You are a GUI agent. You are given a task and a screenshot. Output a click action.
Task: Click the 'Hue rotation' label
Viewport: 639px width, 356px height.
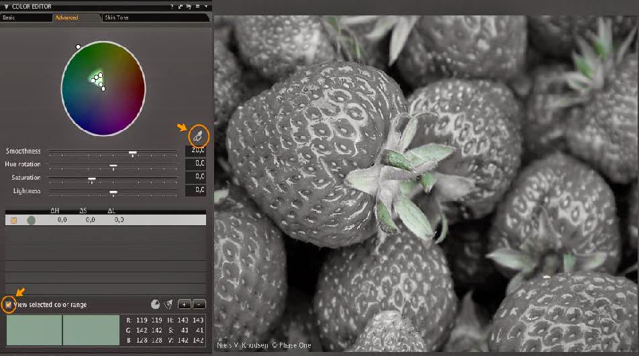(x=23, y=164)
